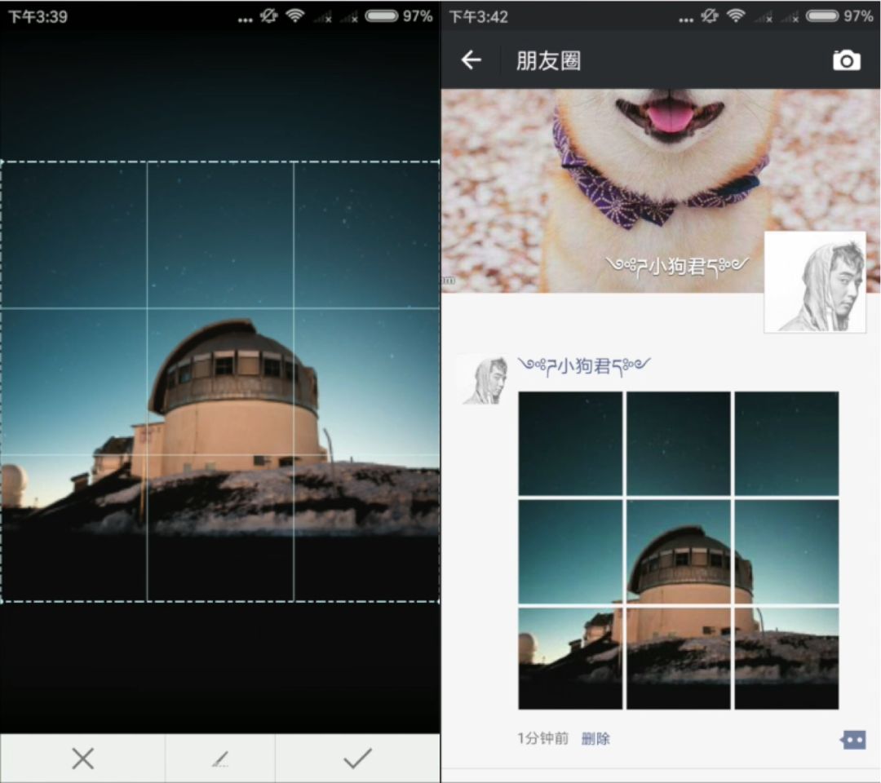Open the large profile avatar over the cover

tap(815, 282)
